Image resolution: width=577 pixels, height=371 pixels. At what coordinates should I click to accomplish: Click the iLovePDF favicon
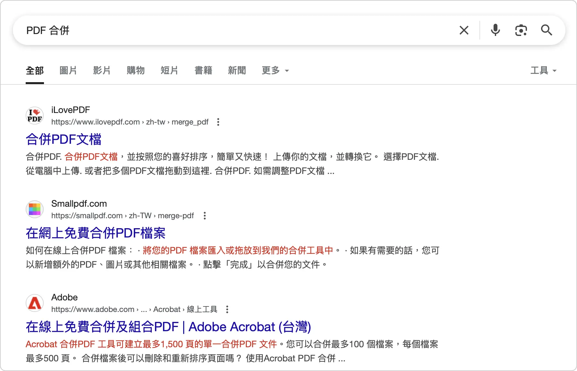click(x=35, y=116)
